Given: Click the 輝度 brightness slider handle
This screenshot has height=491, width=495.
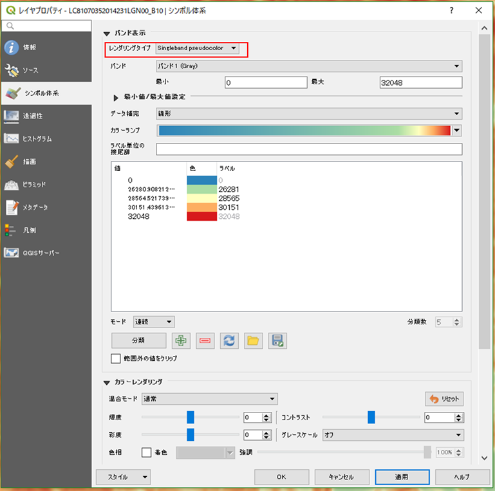Looking at the screenshot, I should (191, 417).
